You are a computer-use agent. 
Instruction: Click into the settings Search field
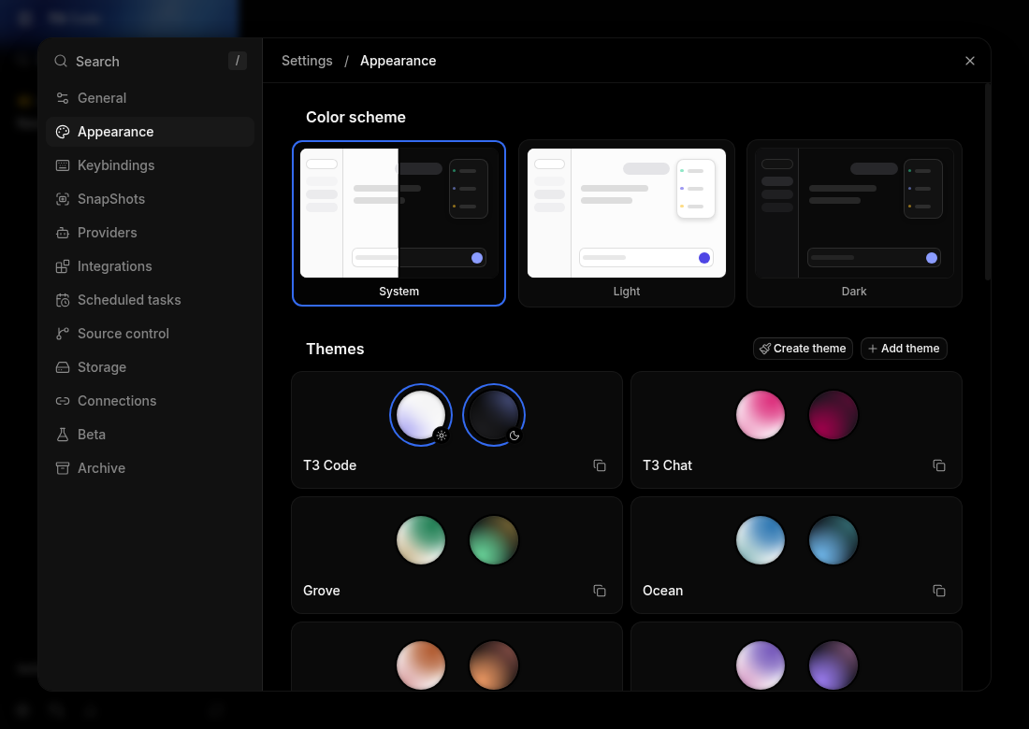151,61
